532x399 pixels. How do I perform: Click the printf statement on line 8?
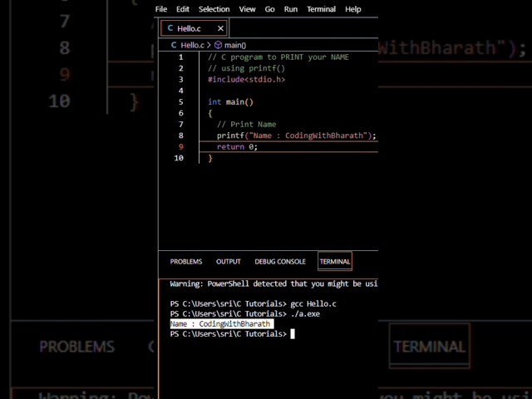(297, 135)
